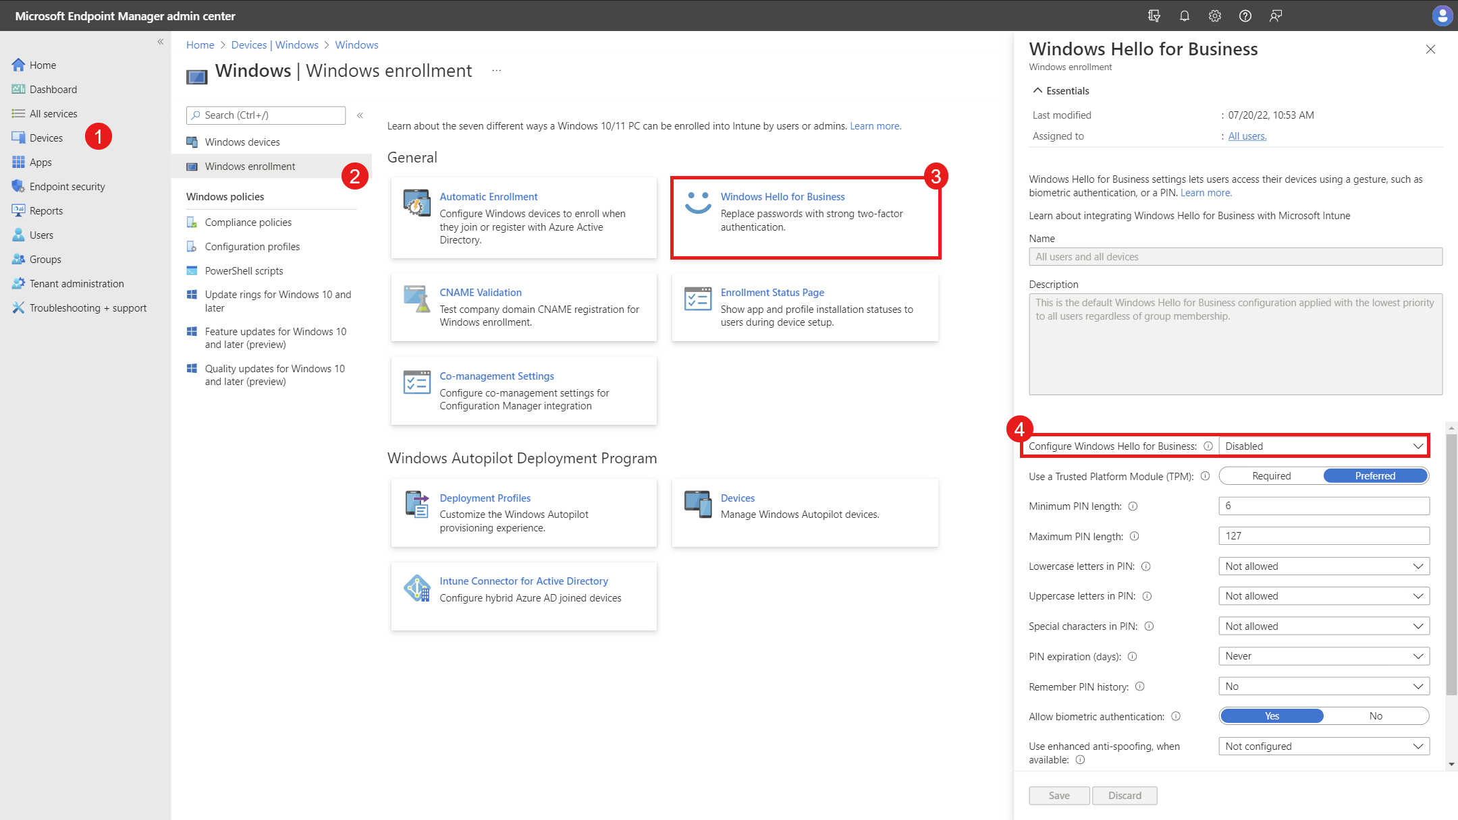The image size is (1458, 820).
Task: Click Save button for Windows Hello settings
Action: pos(1058,795)
